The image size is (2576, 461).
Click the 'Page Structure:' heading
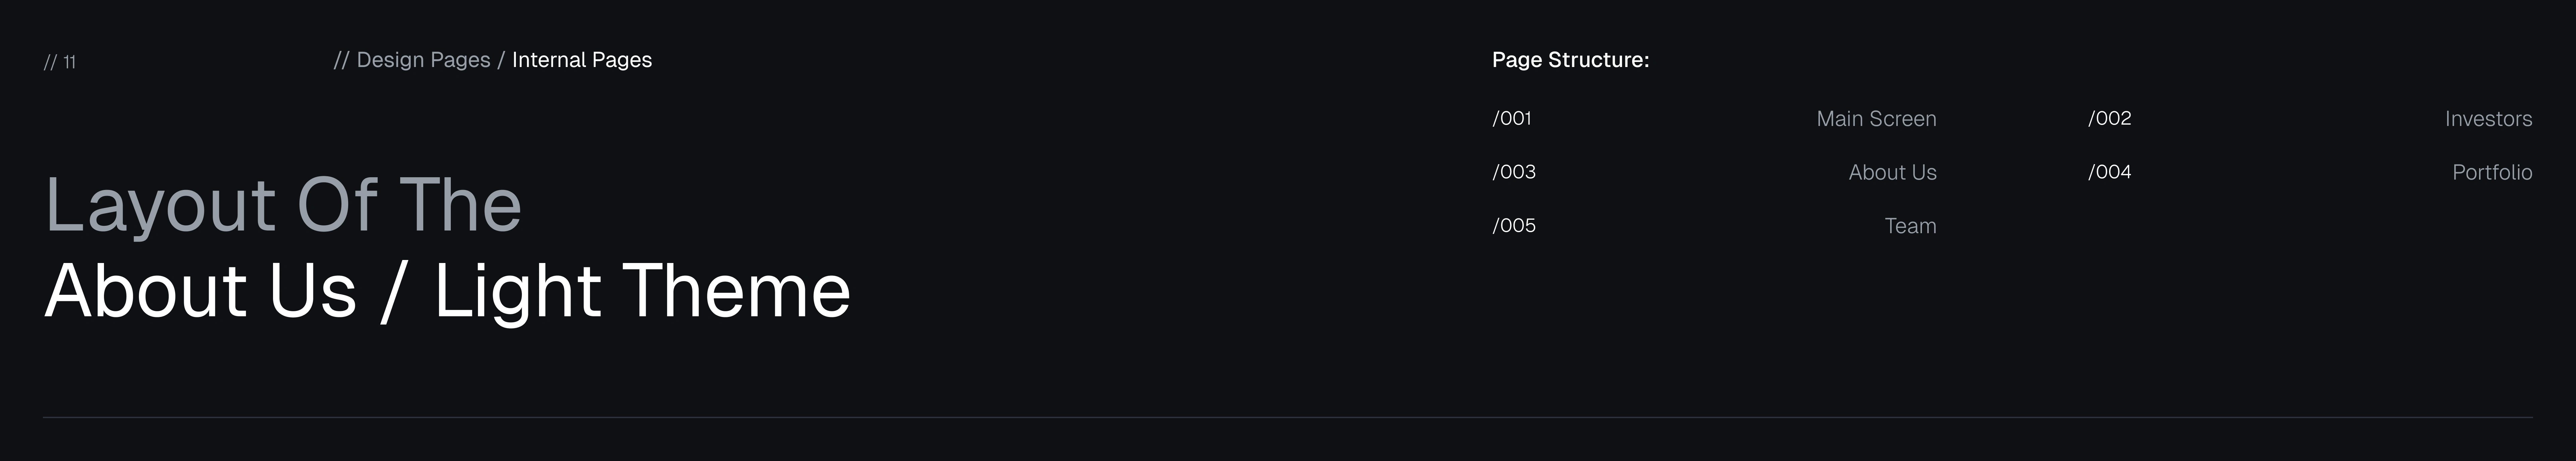click(x=1570, y=60)
